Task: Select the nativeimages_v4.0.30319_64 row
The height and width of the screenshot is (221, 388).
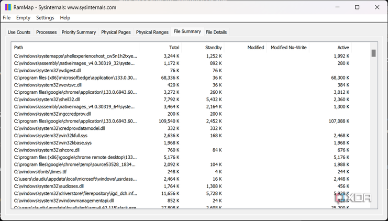Action: [x=191, y=107]
